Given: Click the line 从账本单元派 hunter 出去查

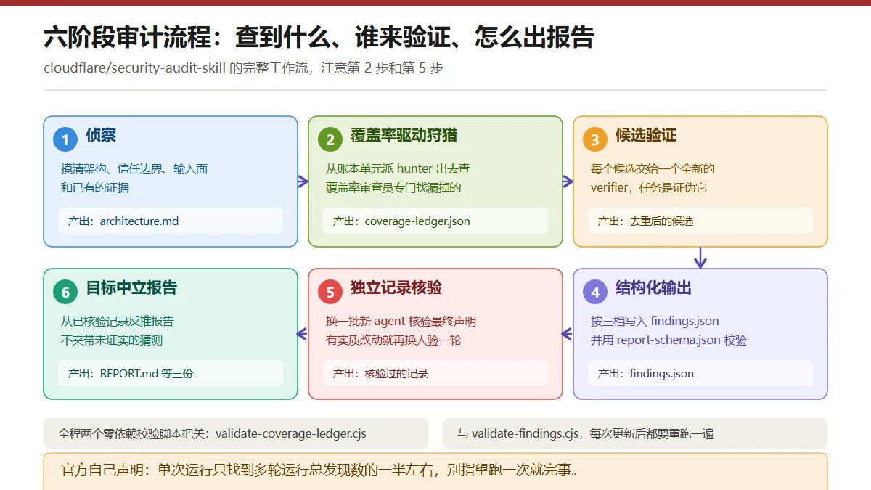Looking at the screenshot, I should [x=398, y=169].
